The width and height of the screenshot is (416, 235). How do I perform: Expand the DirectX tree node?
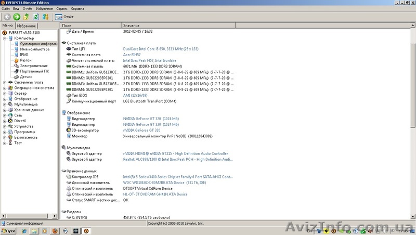pyautogui.click(x=5, y=121)
